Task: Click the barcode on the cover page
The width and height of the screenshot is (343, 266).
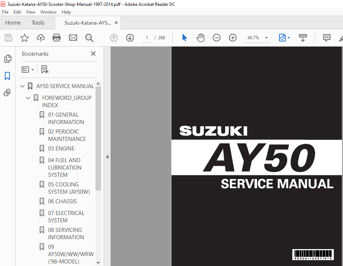Action: [313, 255]
